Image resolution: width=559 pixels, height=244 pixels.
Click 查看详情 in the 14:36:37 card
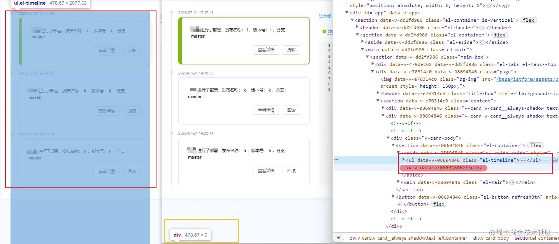click(266, 110)
